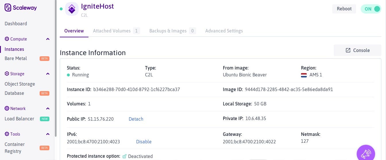The image size is (386, 160).
Task: Click the Local Storage 50 GB value
Action: [260, 104]
